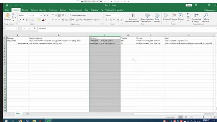Click the Поделиться share button
Image resolution: width=217 pixels, height=122 pixels.
coord(210,10)
